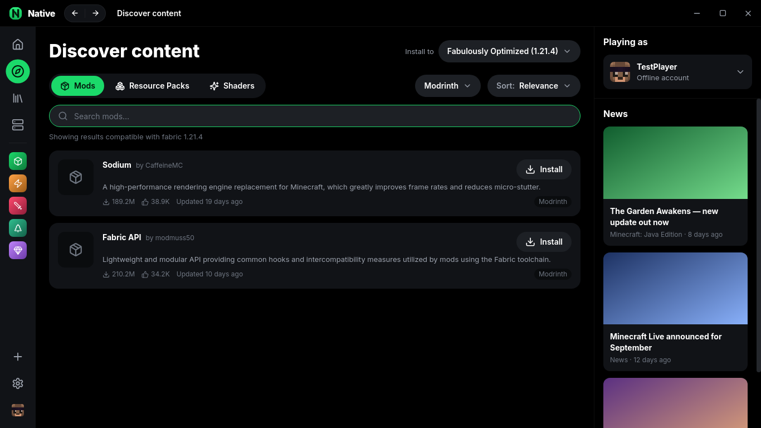This screenshot has height=428, width=761.
Task: Click 'Updated 19 days ago' text
Action: pyautogui.click(x=209, y=202)
